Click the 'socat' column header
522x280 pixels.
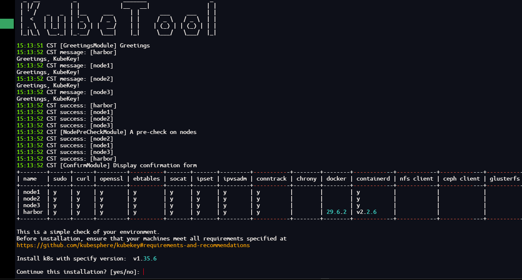[x=178, y=179]
